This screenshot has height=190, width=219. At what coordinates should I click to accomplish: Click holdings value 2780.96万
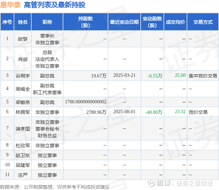[96, 112]
